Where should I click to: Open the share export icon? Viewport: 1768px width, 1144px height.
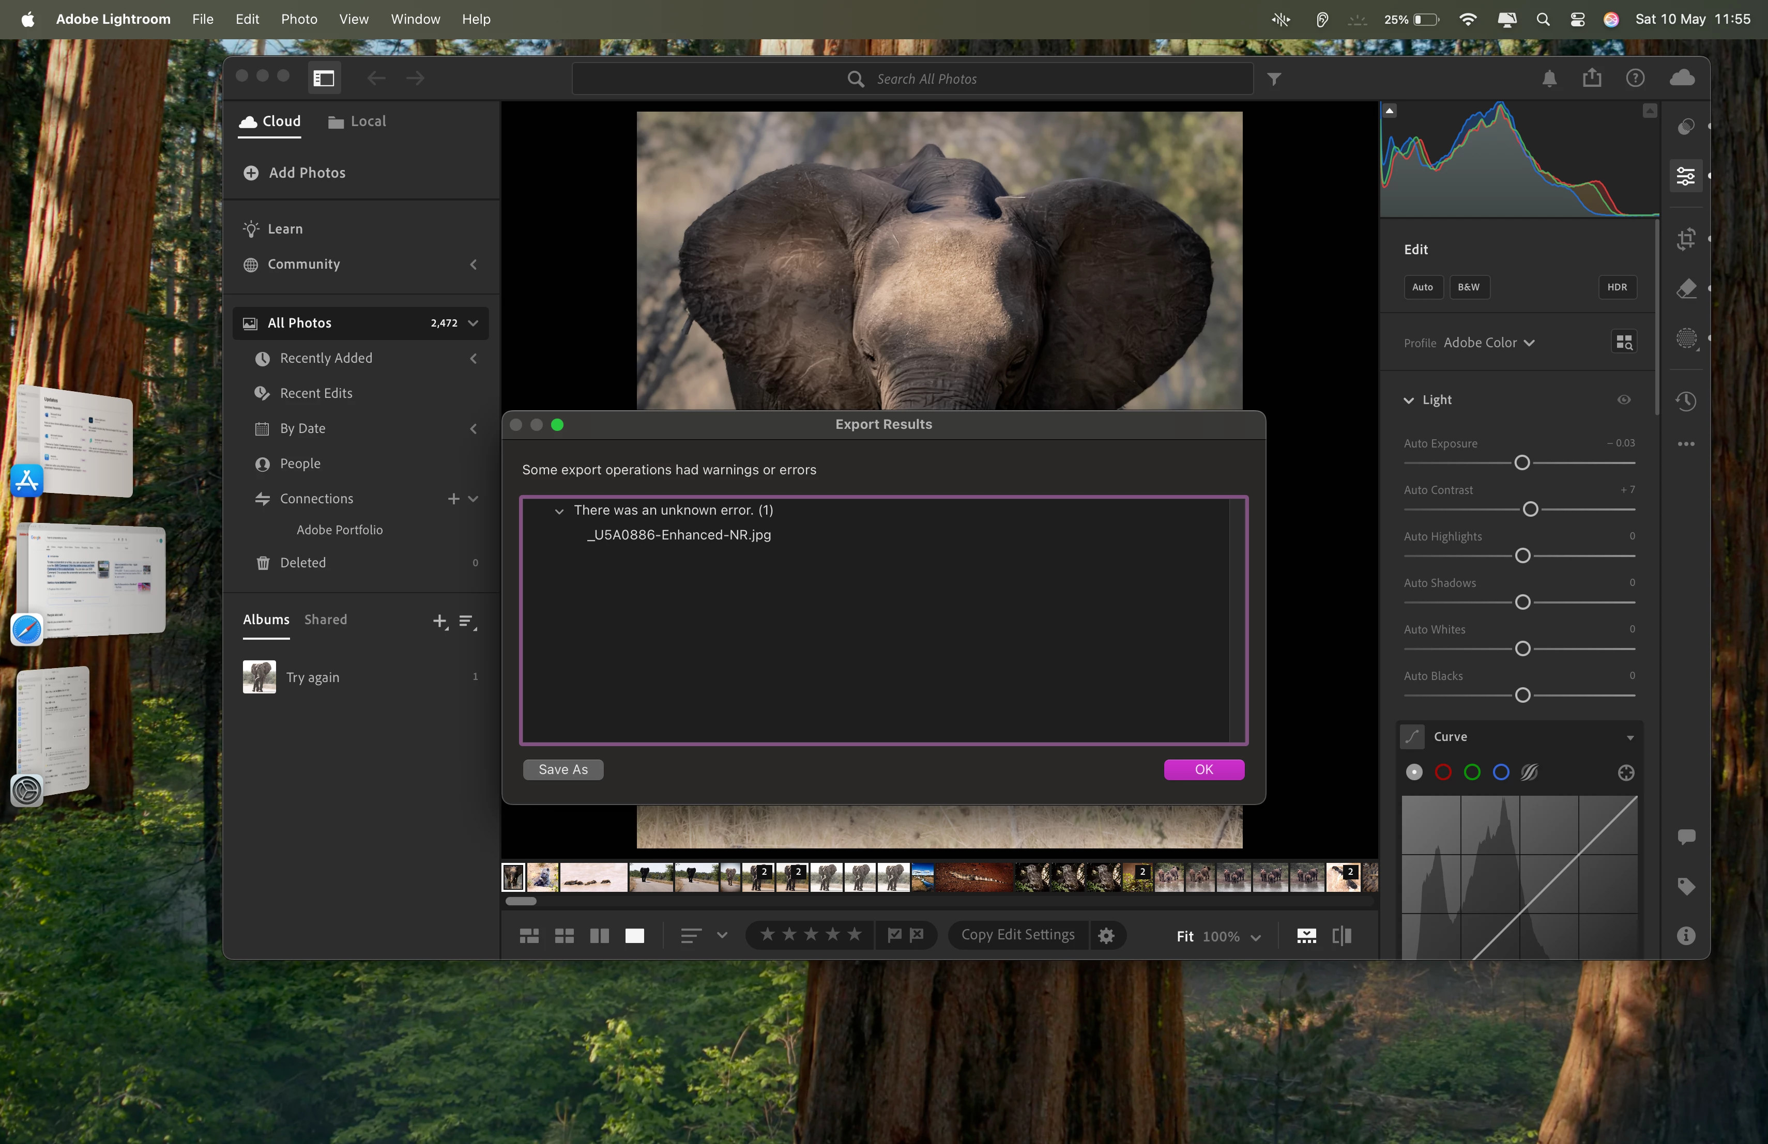point(1591,78)
